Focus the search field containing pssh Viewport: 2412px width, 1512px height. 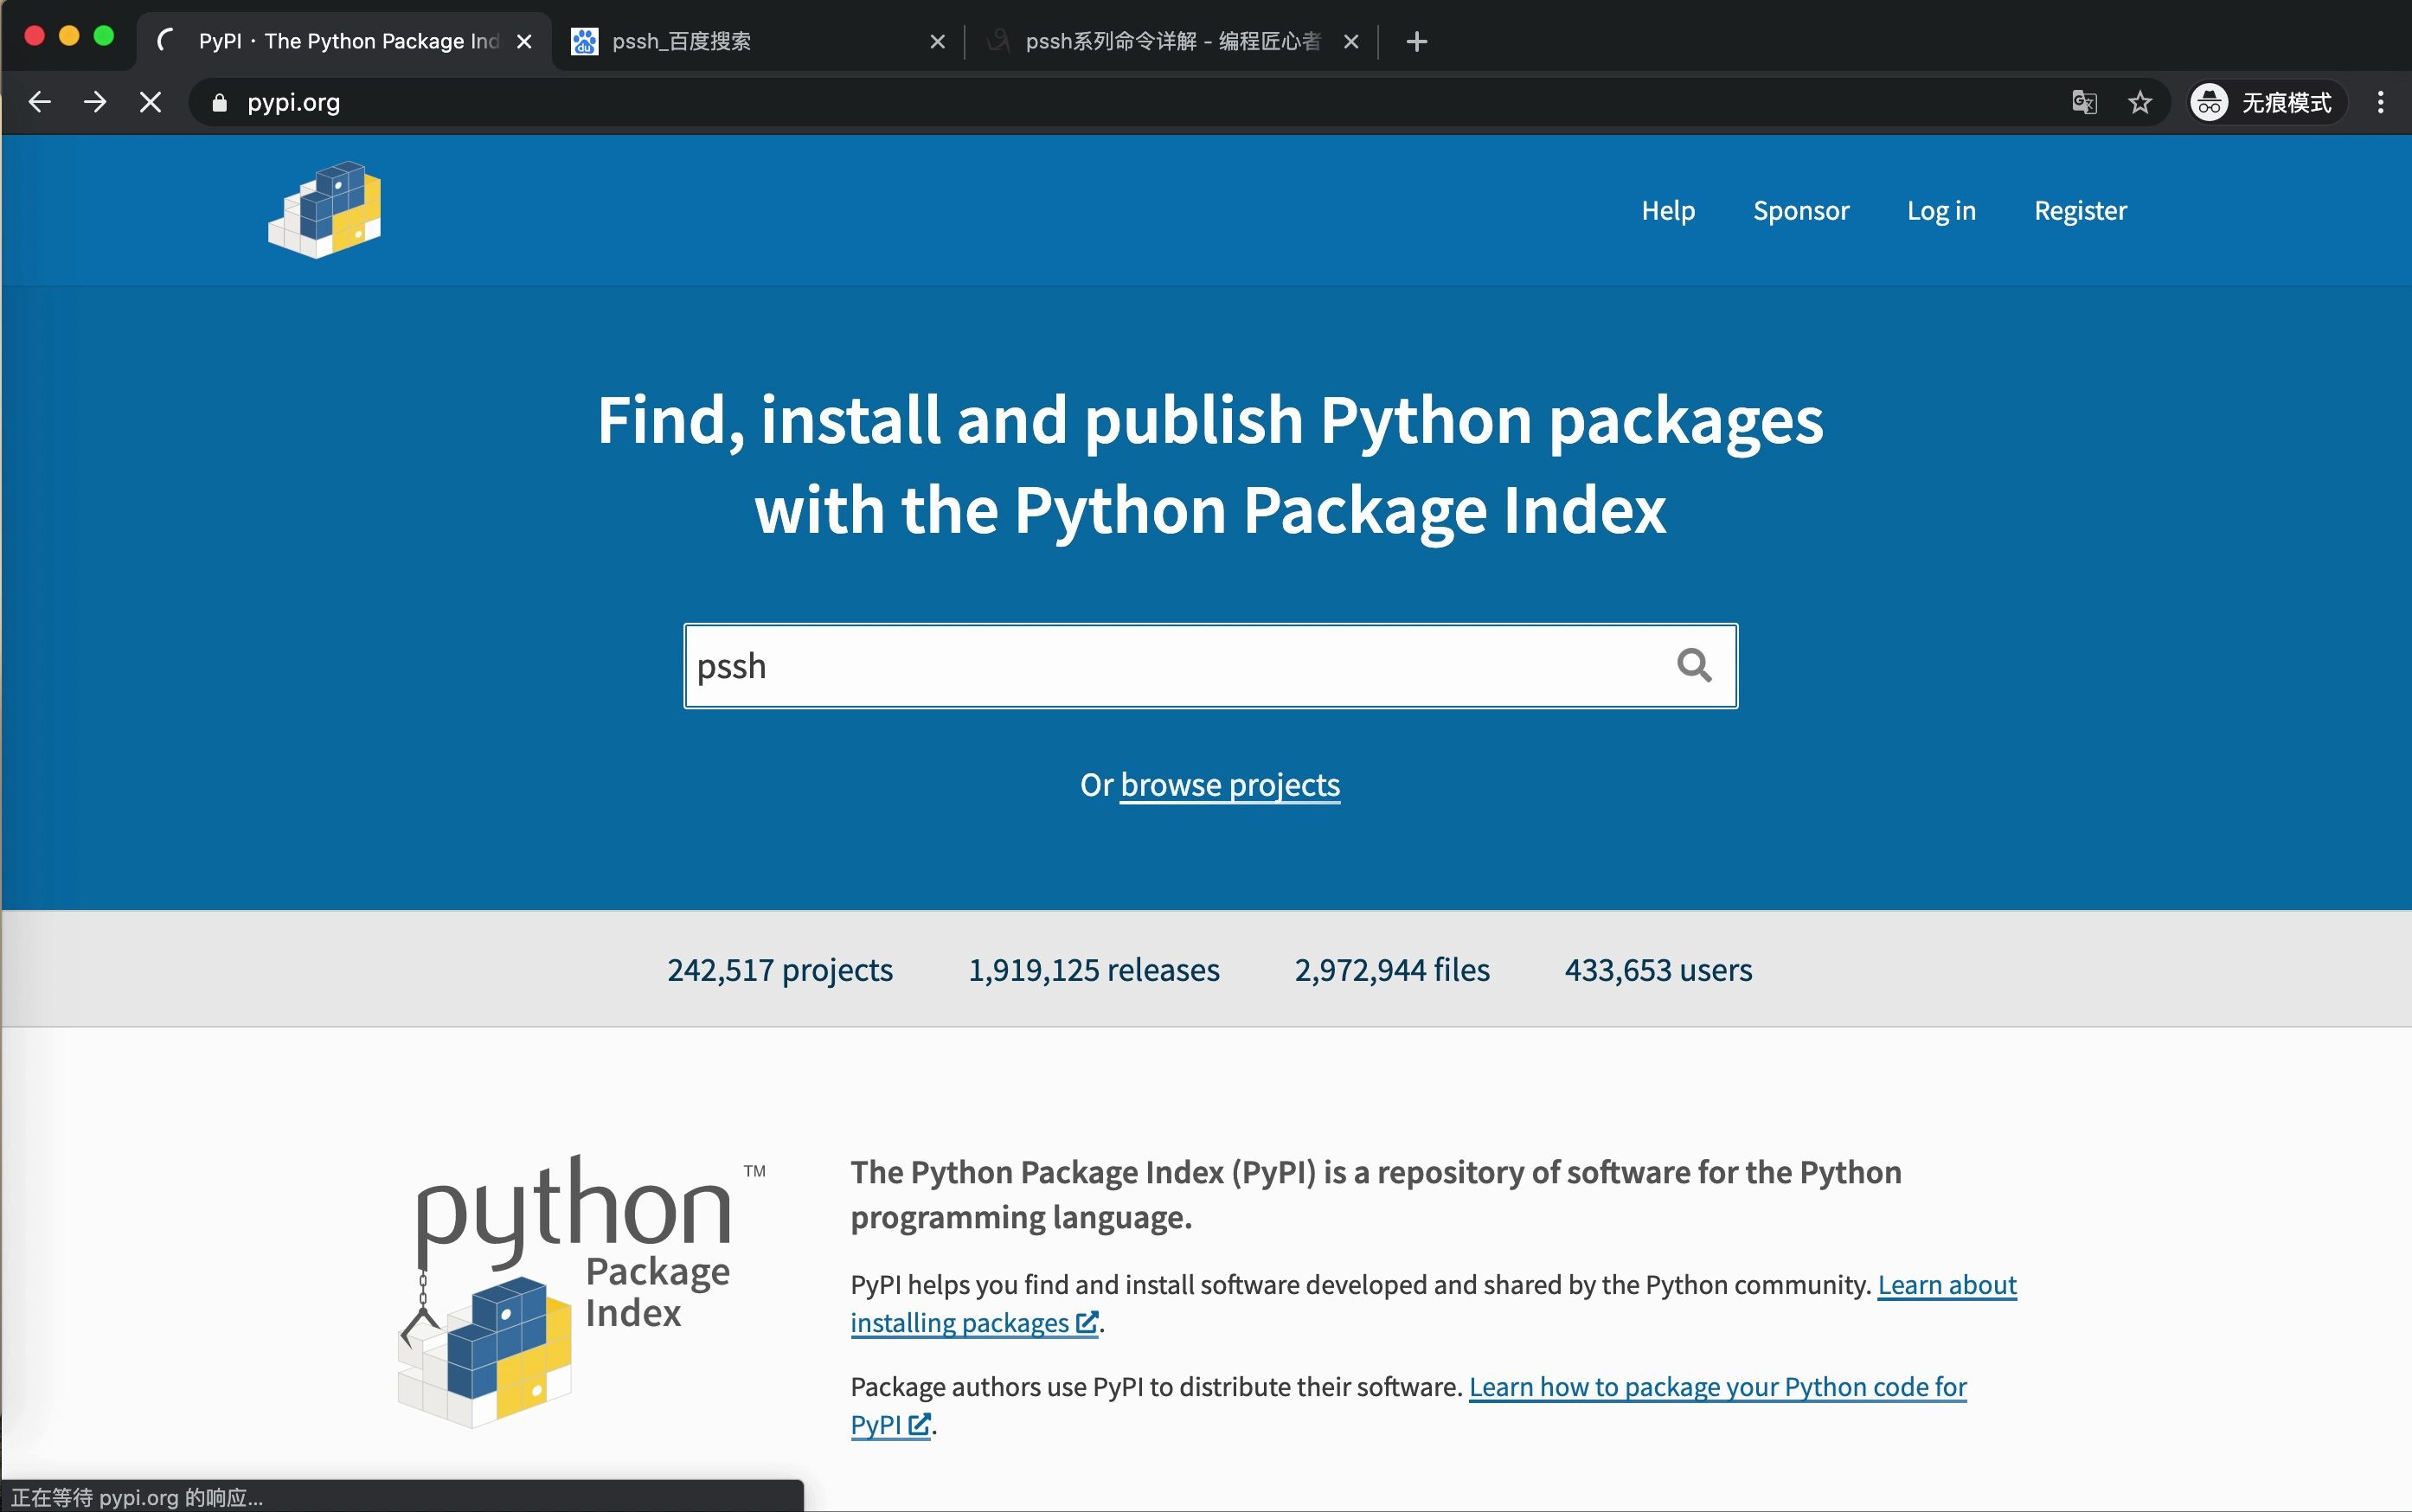pos(1210,665)
